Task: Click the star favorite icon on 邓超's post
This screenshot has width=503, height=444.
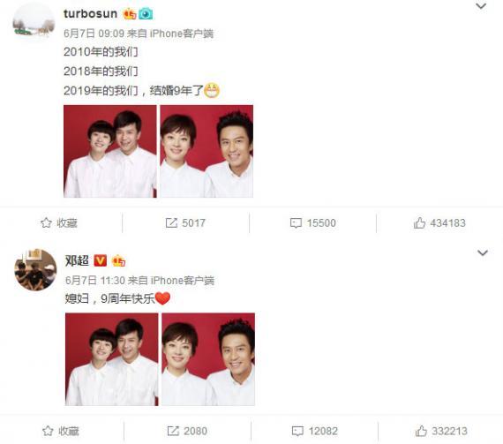Action: coord(48,431)
